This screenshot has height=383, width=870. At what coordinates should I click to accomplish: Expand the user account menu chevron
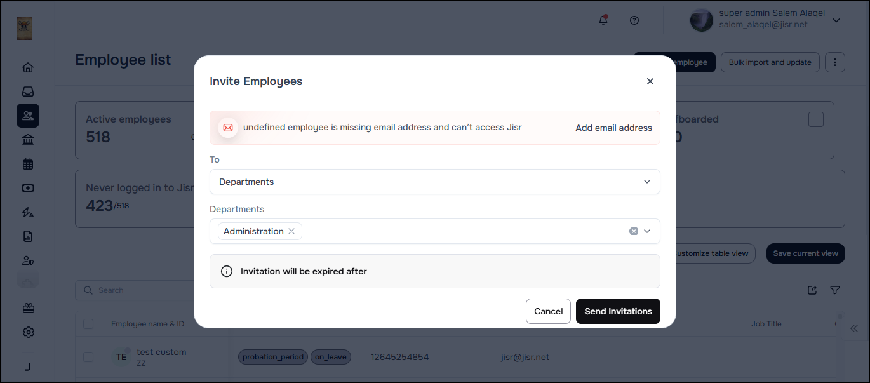pos(836,20)
